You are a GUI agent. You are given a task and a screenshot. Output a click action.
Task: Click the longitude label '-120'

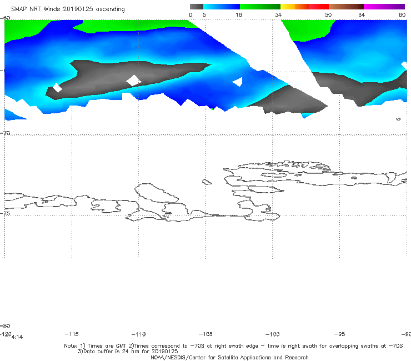[6, 334]
